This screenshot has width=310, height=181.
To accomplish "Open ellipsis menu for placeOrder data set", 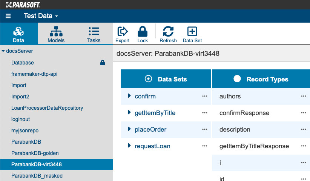I will (x=205, y=129).
